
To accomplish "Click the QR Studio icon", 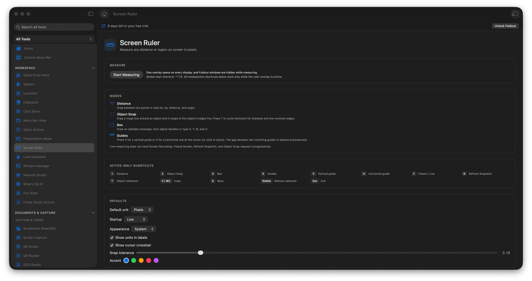I will [18, 247].
